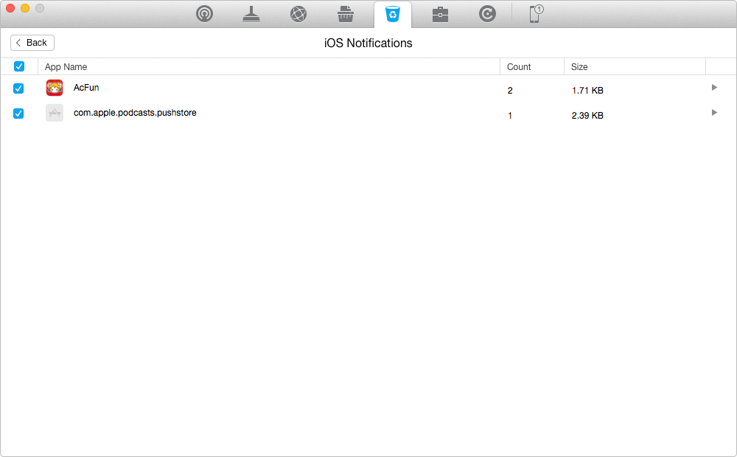Click the podcasts pushstore count value 1
Viewport: 737px width, 457px height.
510,115
